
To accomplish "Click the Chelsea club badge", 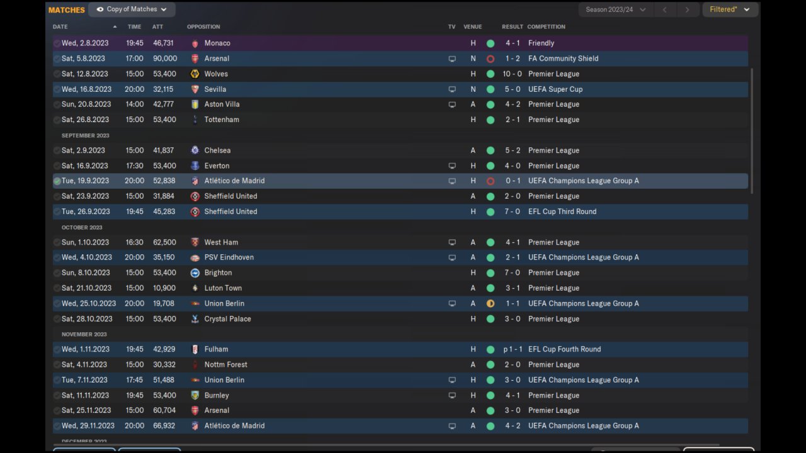I will pyautogui.click(x=195, y=150).
